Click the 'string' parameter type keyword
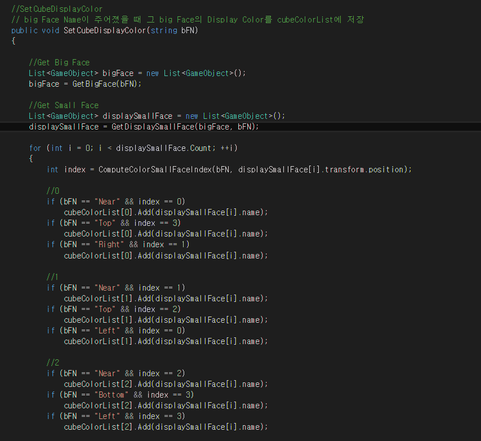 coord(164,30)
